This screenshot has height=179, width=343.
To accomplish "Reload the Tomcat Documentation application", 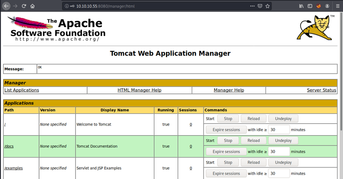I will tap(253, 140).
